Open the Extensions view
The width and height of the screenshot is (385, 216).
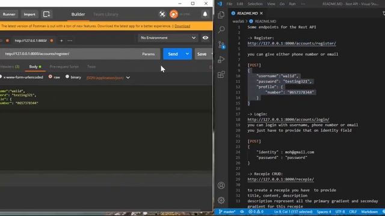coord(221,74)
